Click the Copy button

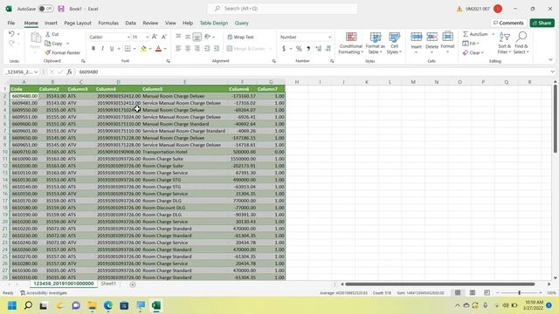pos(54,44)
